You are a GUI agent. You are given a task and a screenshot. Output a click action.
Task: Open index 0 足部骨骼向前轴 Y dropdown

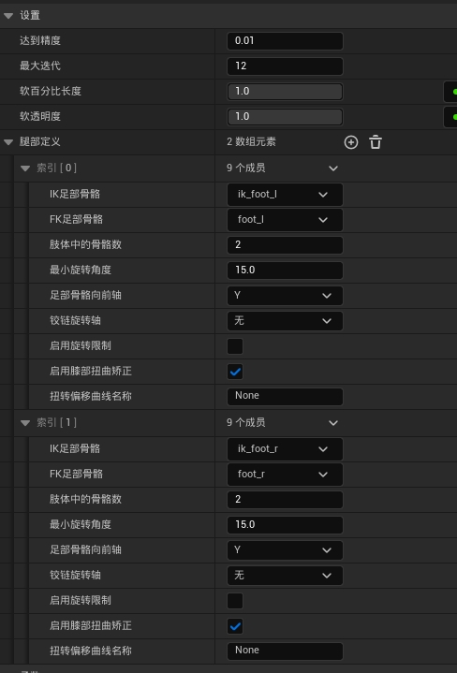[x=285, y=296]
